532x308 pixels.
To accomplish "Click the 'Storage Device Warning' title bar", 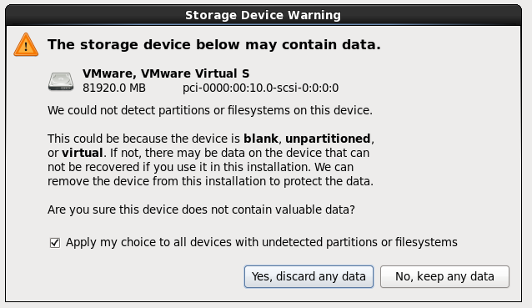I will click(263, 15).
